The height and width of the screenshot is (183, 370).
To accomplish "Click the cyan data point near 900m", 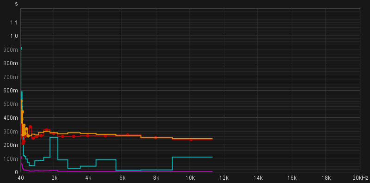I will (x=21, y=49).
